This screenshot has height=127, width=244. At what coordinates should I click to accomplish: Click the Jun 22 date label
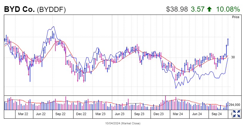(41, 114)
